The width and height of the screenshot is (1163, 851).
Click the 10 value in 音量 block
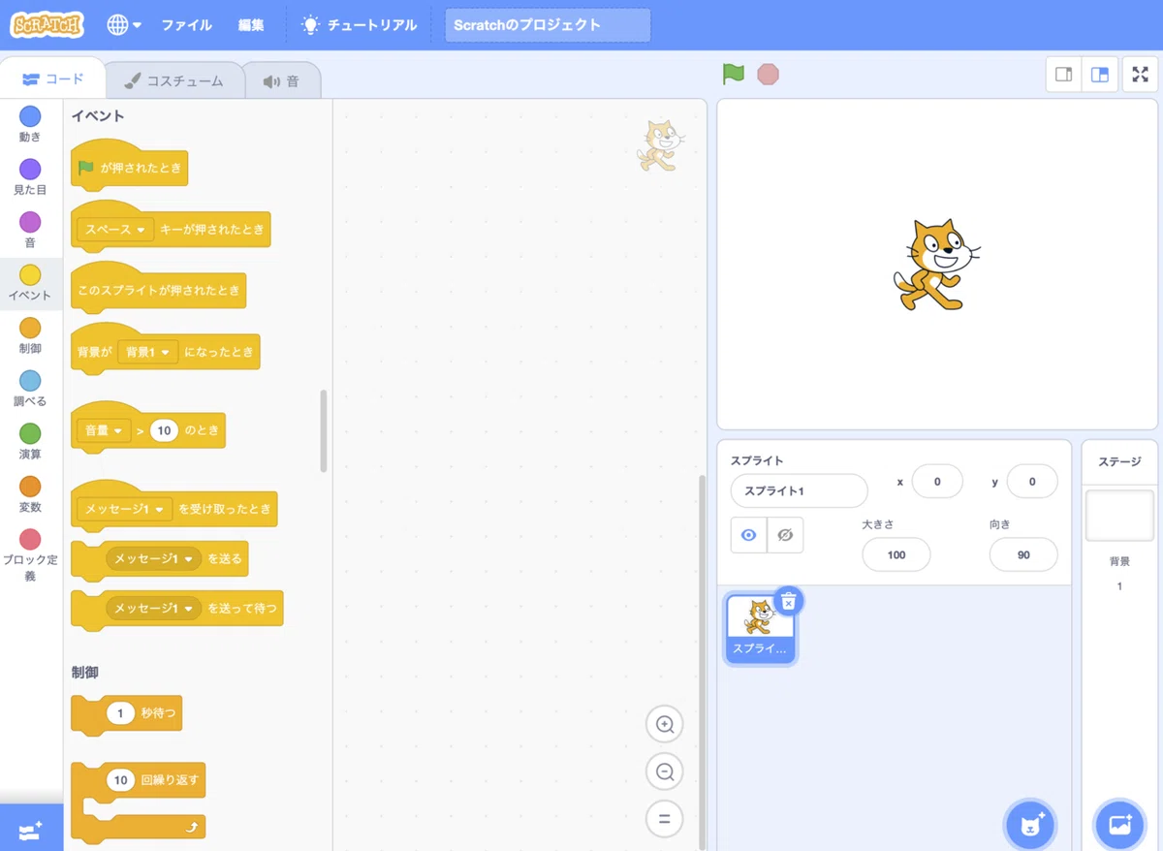pos(164,430)
